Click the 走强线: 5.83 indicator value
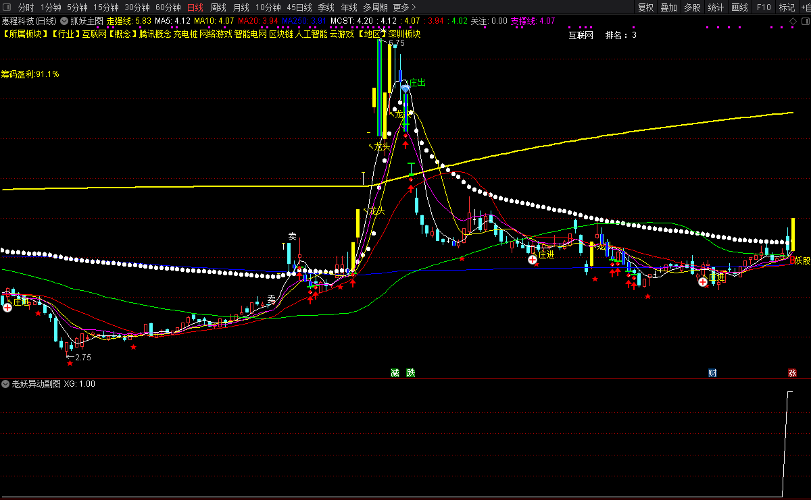The width and height of the screenshot is (811, 500). click(128, 21)
